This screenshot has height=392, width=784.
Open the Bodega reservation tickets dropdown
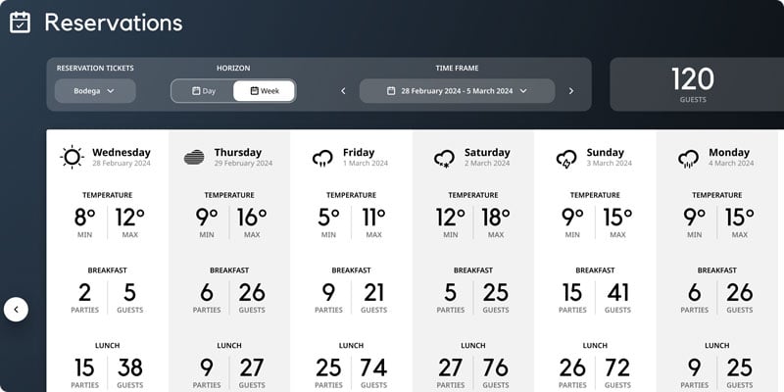tap(95, 91)
